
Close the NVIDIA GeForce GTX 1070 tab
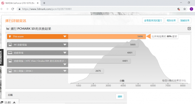[38, 3]
